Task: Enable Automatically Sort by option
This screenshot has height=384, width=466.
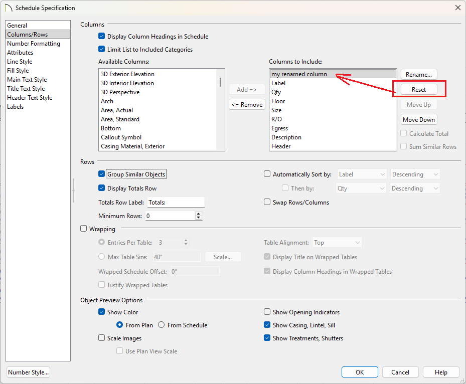Action: click(267, 174)
